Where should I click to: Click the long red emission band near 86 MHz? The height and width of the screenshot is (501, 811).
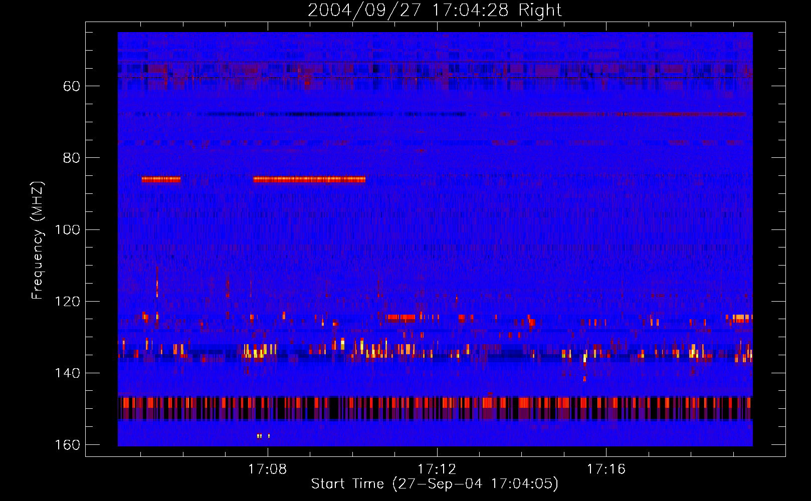point(309,179)
